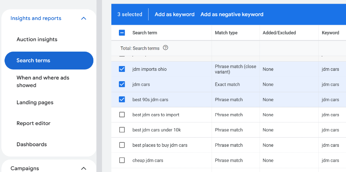Collapse the Insights and reports section chevron

pos(84,18)
